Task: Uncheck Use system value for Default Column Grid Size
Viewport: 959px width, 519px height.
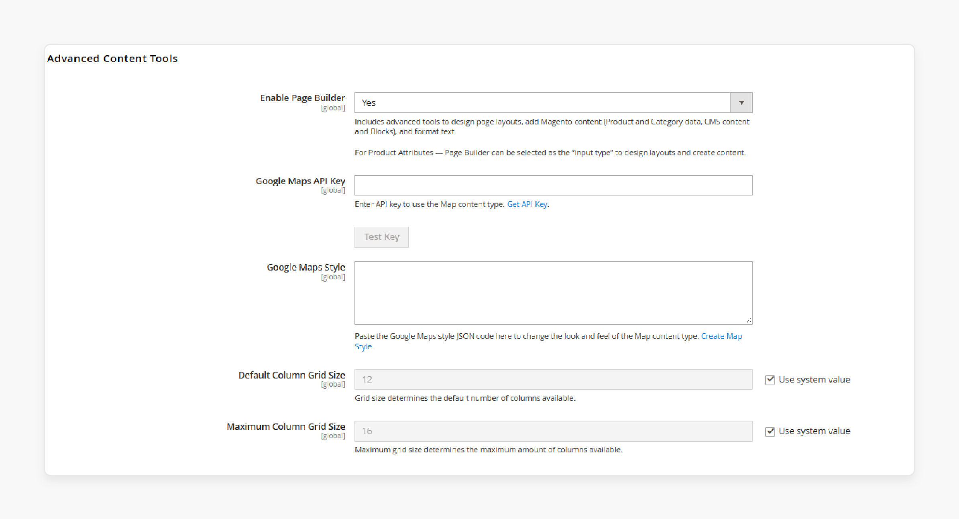Action: coord(770,380)
